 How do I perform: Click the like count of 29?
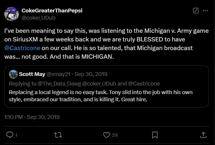pos(115,135)
